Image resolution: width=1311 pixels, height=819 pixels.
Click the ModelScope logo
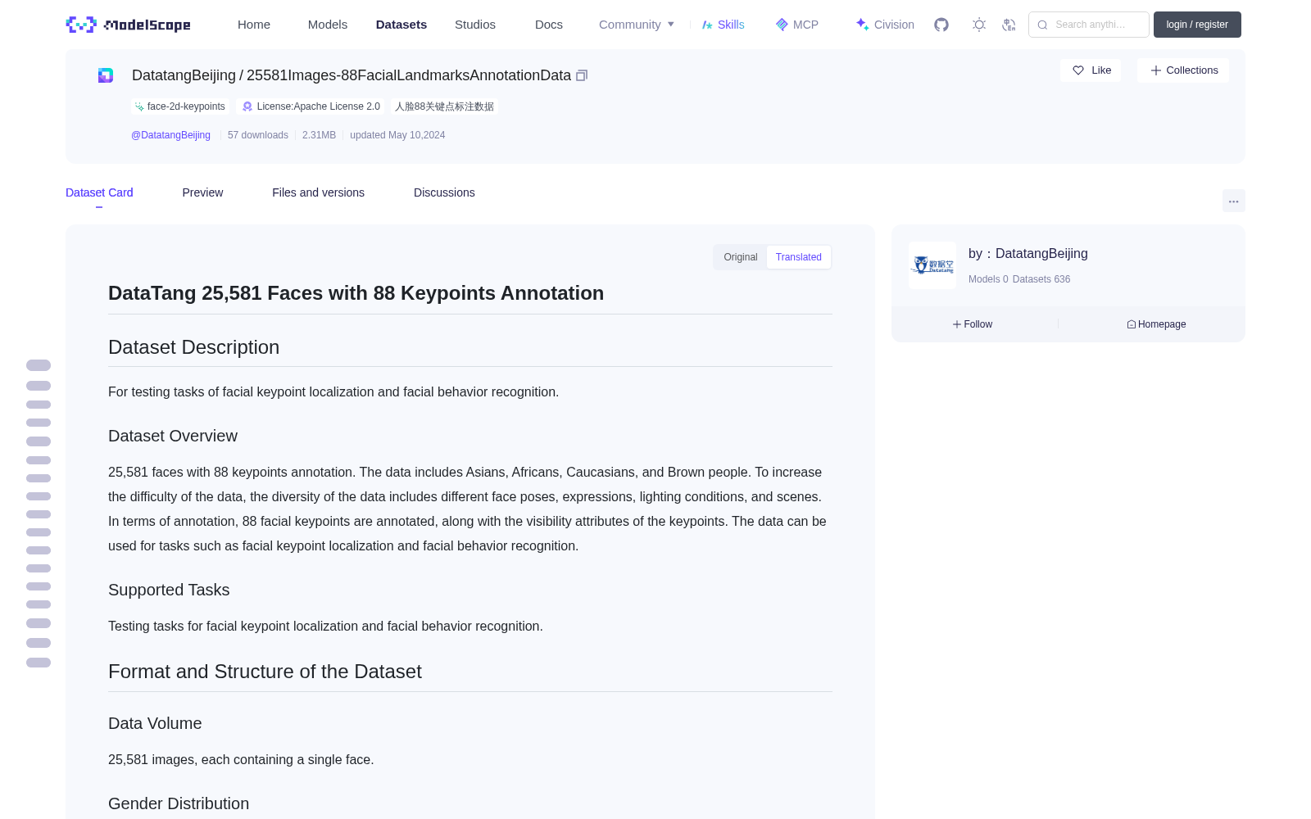(128, 25)
